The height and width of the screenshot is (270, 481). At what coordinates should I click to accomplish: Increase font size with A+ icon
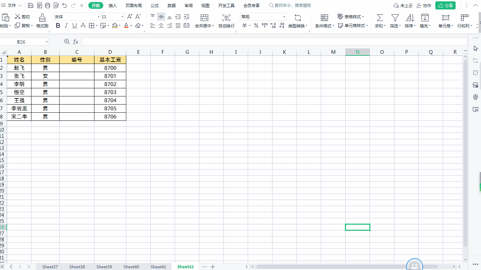[130, 17]
